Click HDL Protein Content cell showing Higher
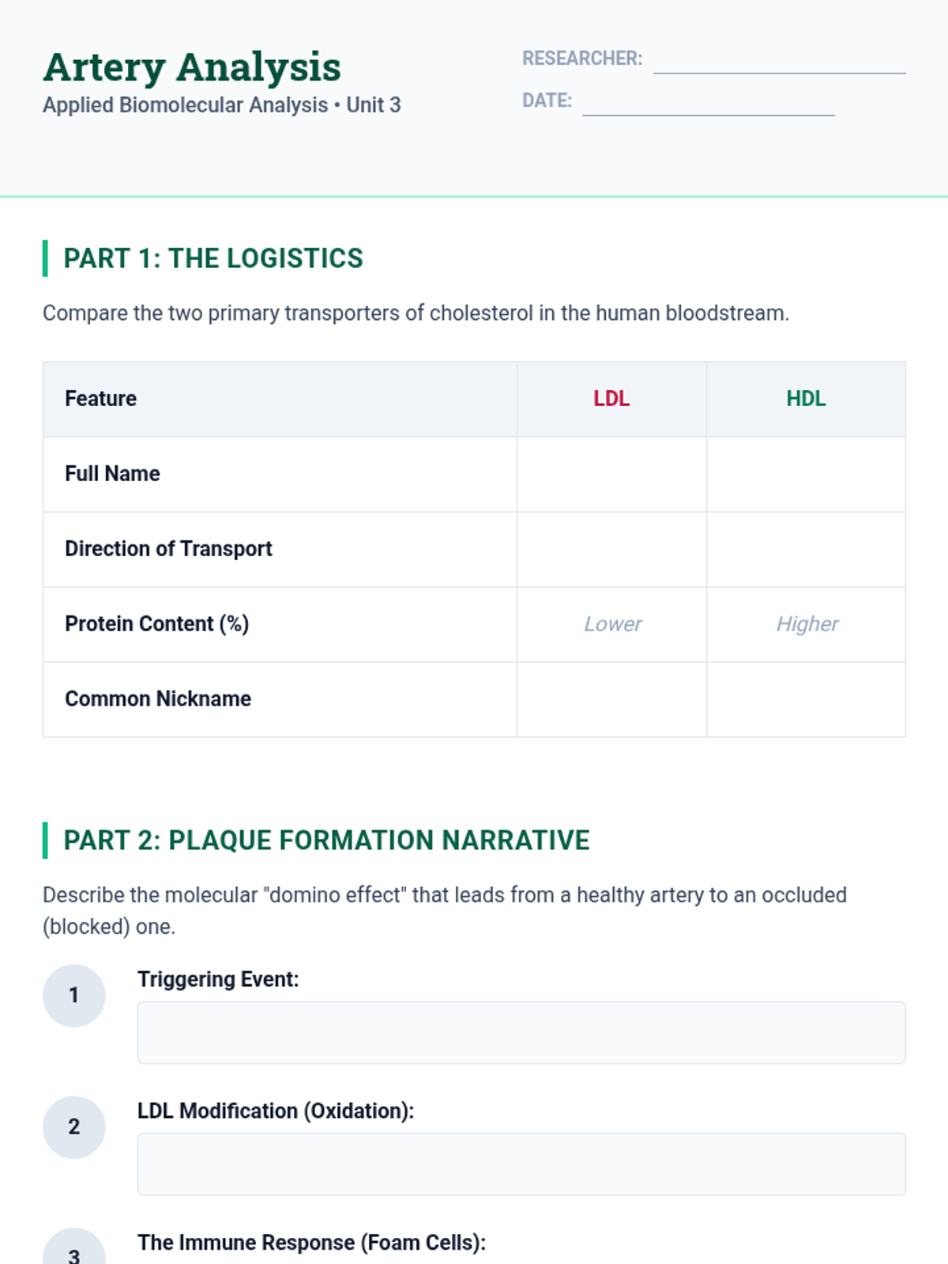The height and width of the screenshot is (1264, 948). click(x=806, y=624)
